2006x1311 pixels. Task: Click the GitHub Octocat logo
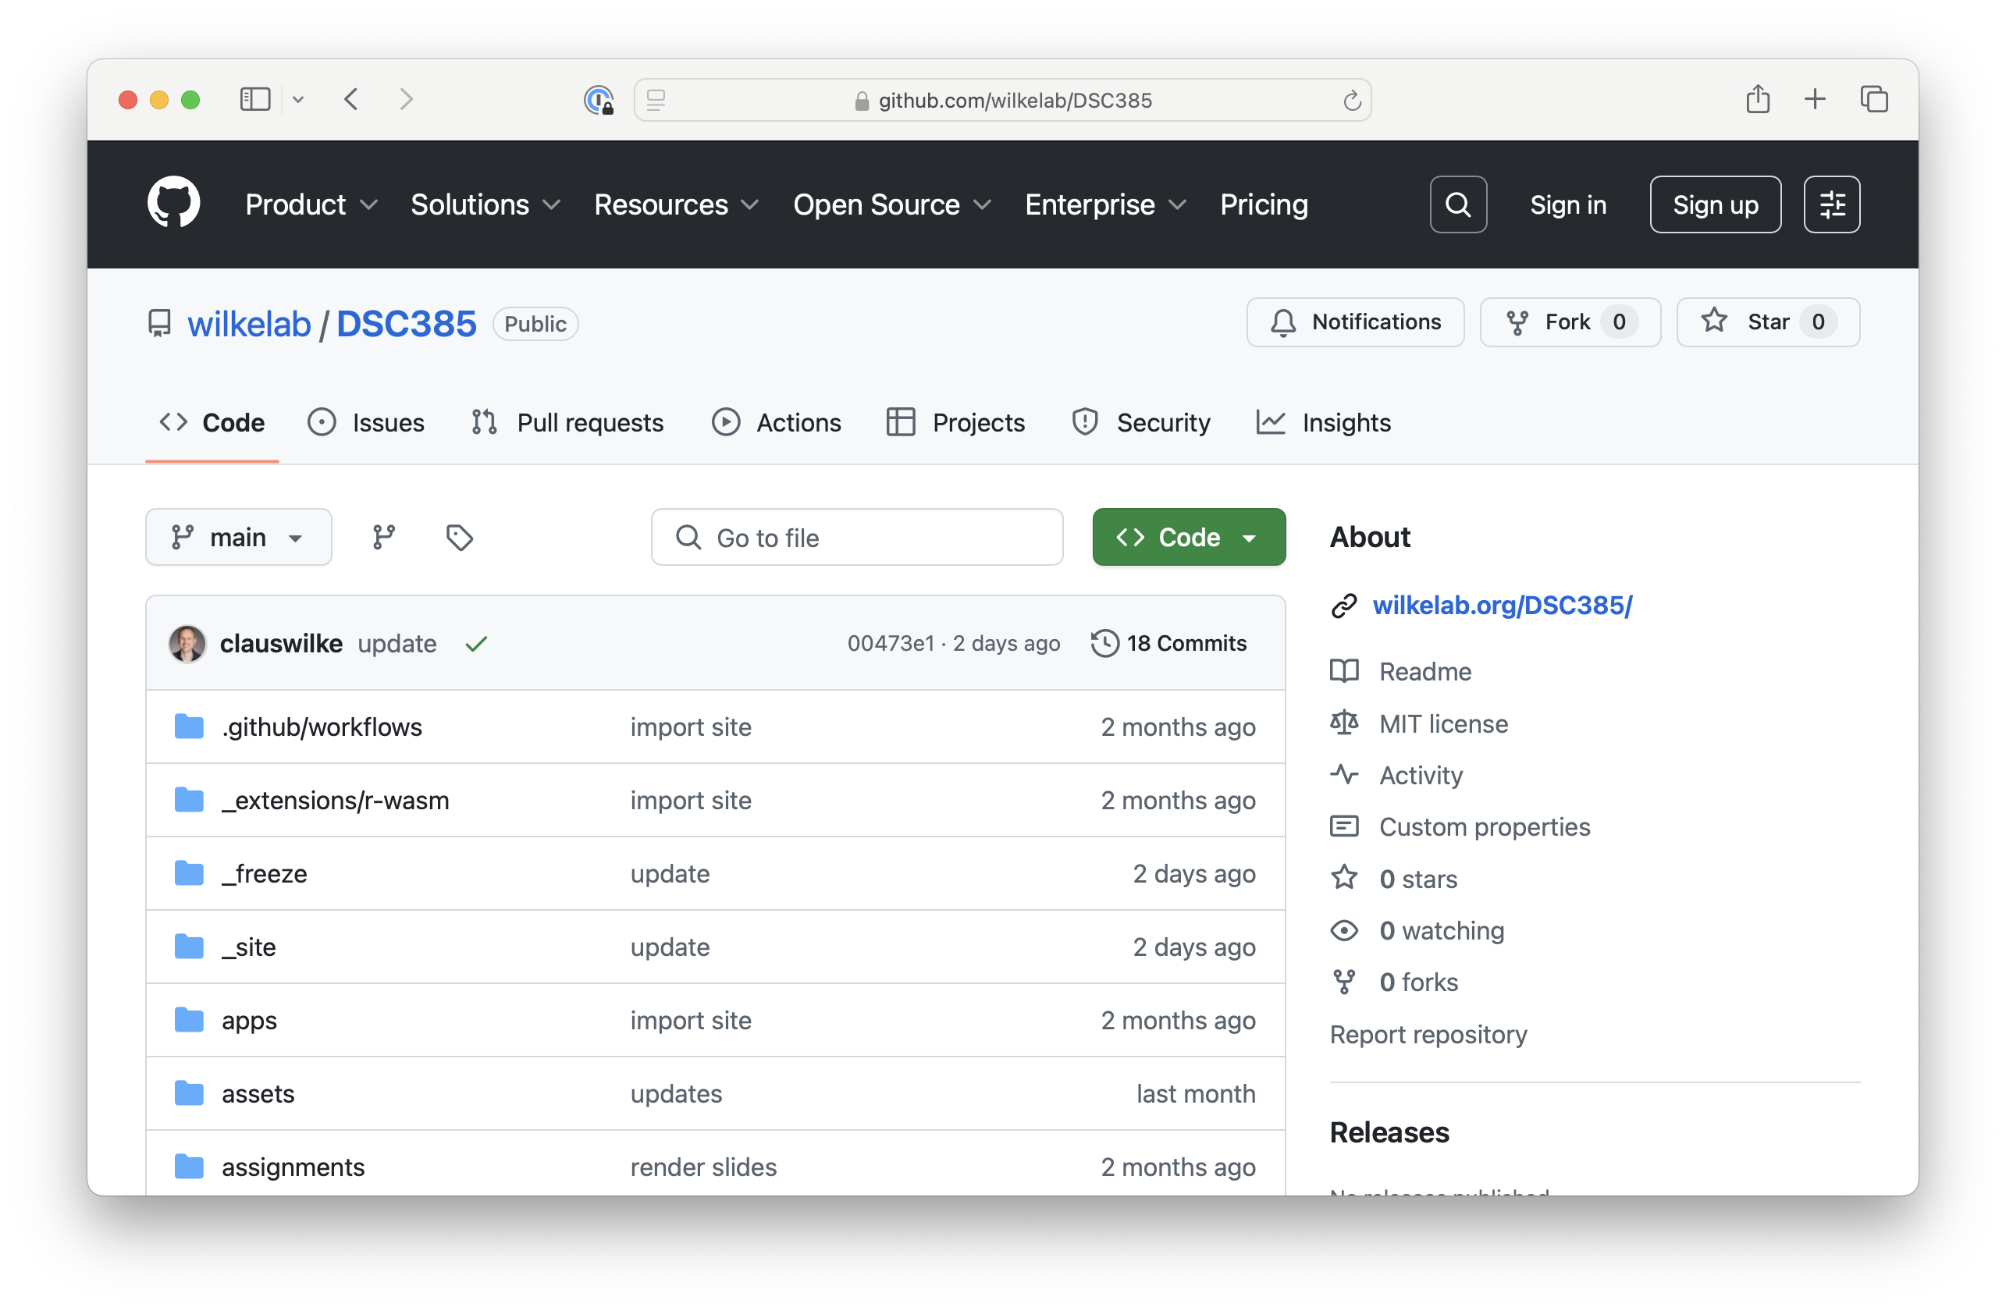pos(173,203)
